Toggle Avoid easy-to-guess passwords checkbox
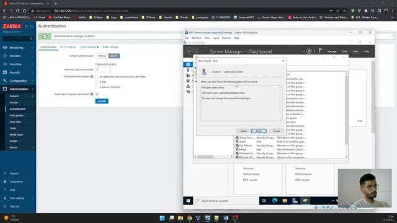This screenshot has height=223, width=397. point(97,94)
